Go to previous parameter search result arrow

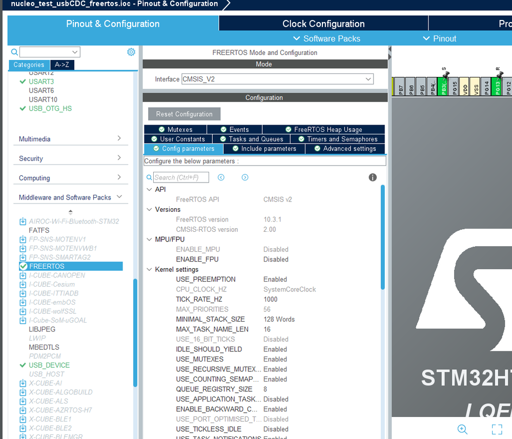click(221, 177)
